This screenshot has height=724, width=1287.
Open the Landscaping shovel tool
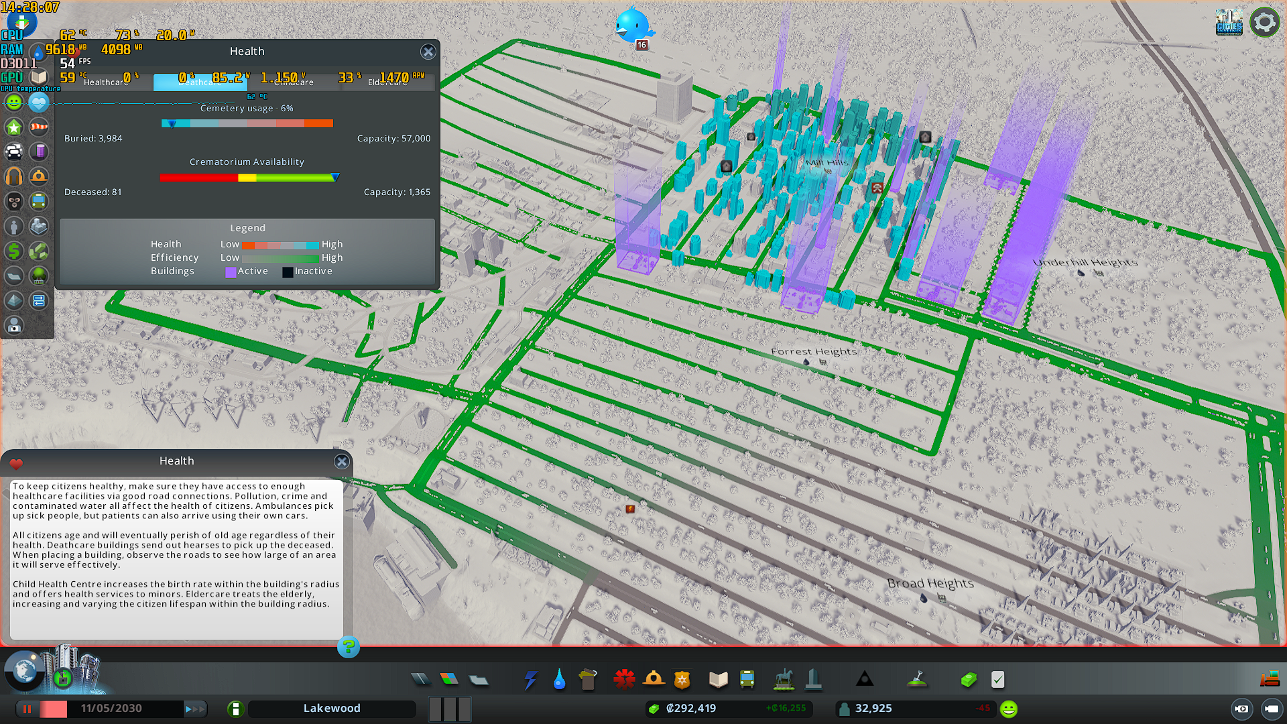[x=917, y=680]
